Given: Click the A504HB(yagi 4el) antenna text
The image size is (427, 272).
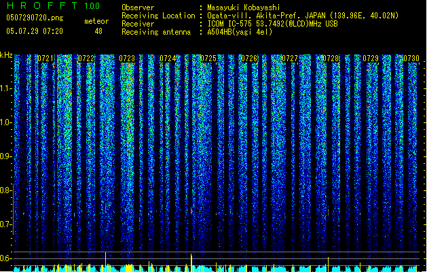Looking at the screenshot, I should 240,32.
